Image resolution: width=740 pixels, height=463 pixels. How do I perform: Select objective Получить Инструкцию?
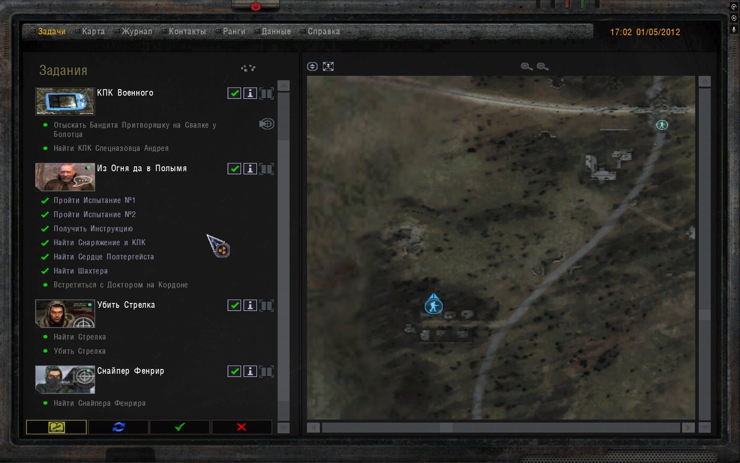[93, 229]
